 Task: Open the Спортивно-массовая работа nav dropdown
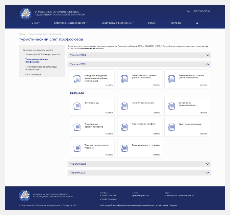click(71, 23)
